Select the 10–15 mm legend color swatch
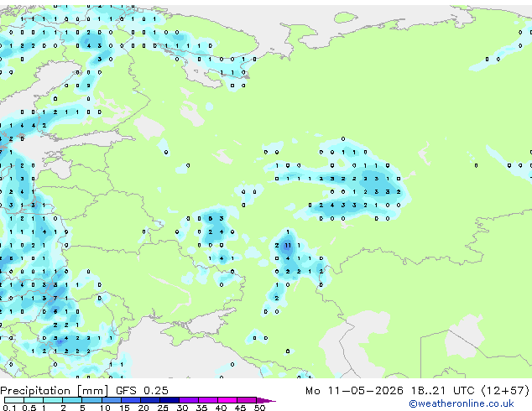The width and height of the screenshot is (532, 411). click(x=112, y=400)
